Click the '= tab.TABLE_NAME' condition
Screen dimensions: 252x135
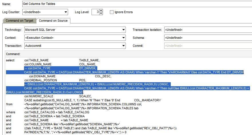(x=74, y=120)
